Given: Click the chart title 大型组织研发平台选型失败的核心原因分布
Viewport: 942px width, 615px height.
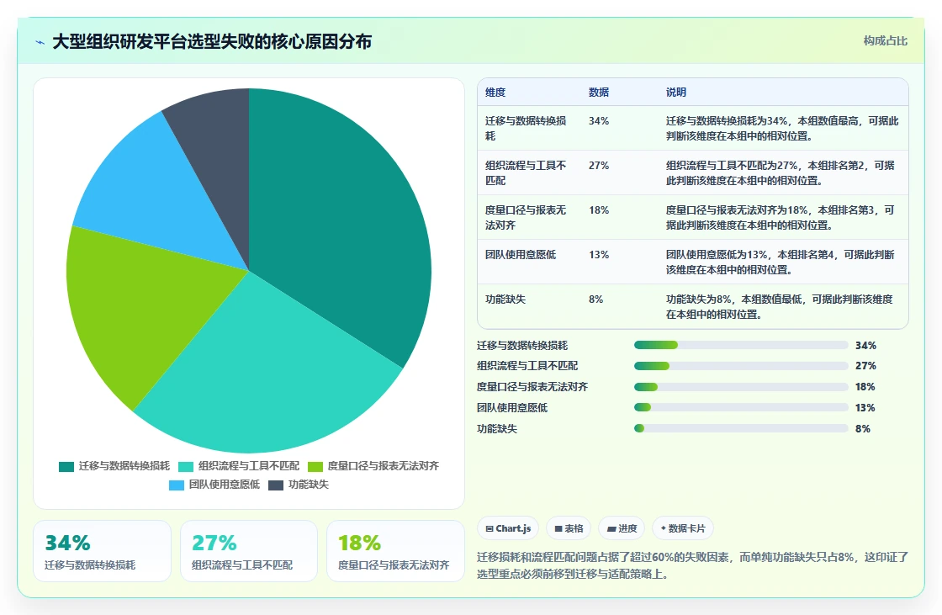Looking at the screenshot, I should [212, 41].
